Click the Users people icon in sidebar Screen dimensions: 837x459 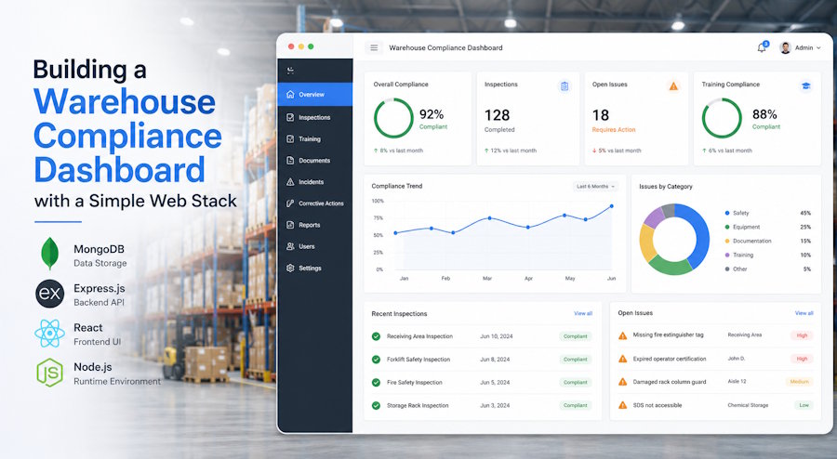pyautogui.click(x=290, y=246)
